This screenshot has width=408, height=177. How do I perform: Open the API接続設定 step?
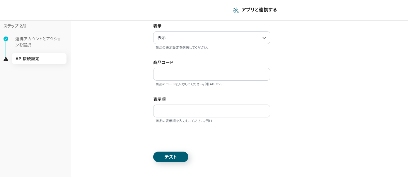coord(39,59)
